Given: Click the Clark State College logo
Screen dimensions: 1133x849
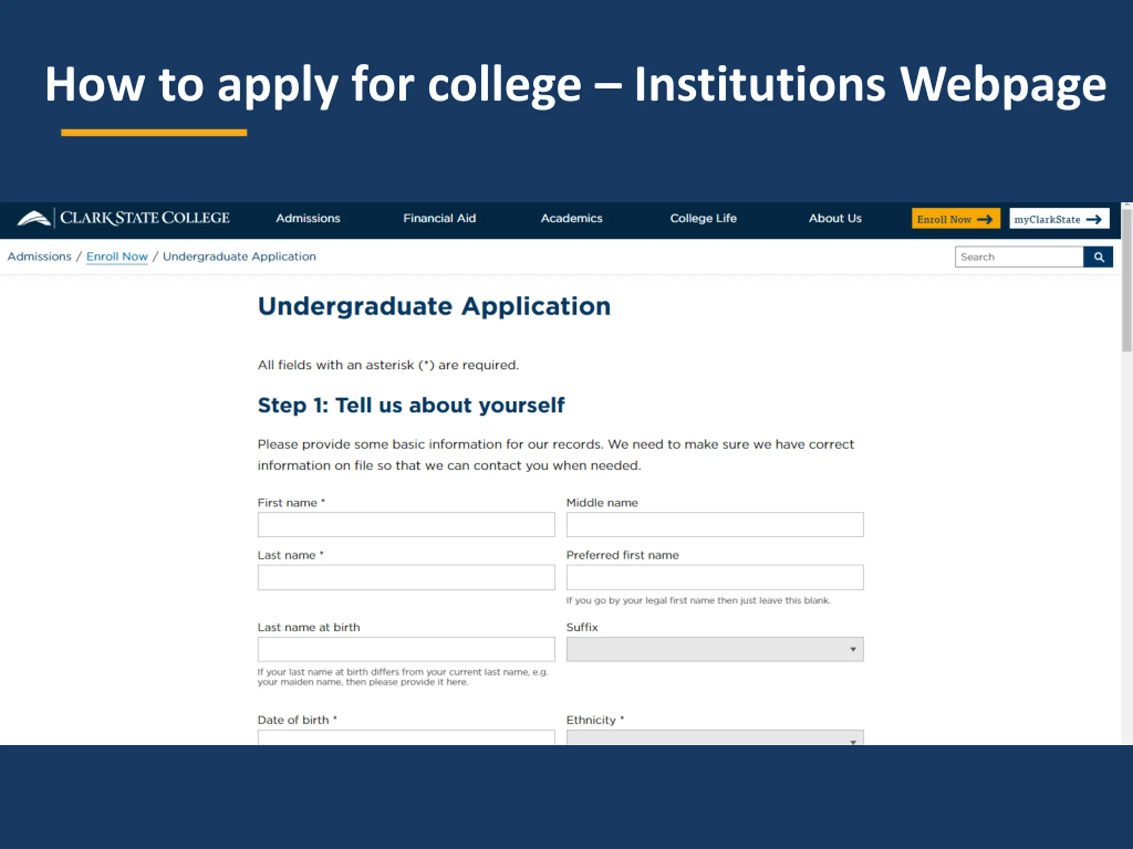Looking at the screenshot, I should [x=123, y=218].
